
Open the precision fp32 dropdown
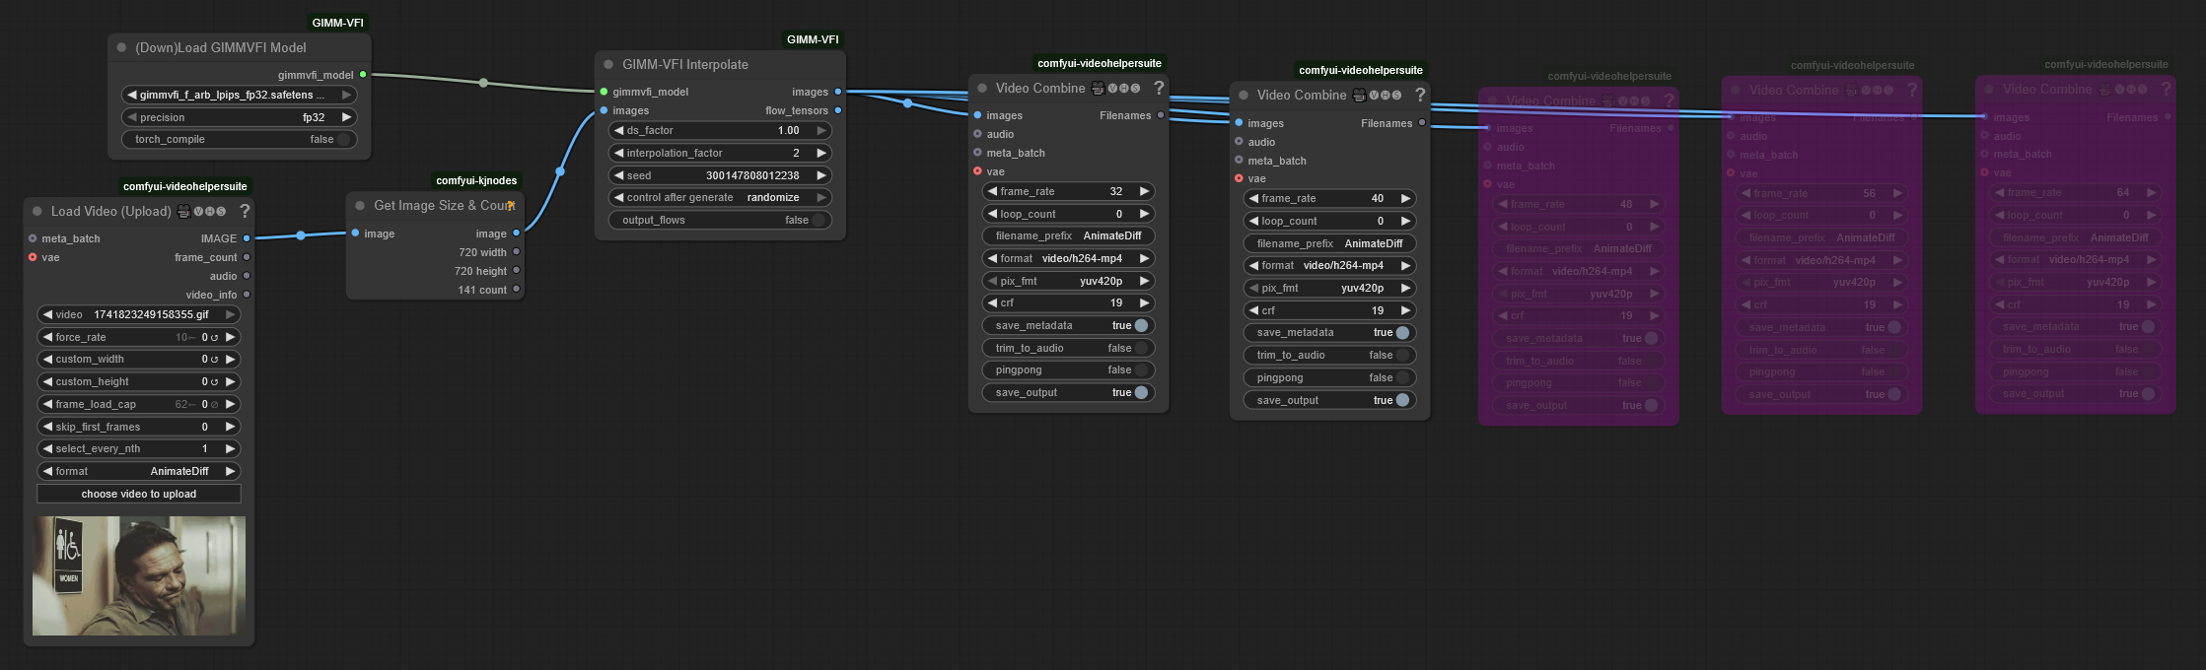coord(240,117)
